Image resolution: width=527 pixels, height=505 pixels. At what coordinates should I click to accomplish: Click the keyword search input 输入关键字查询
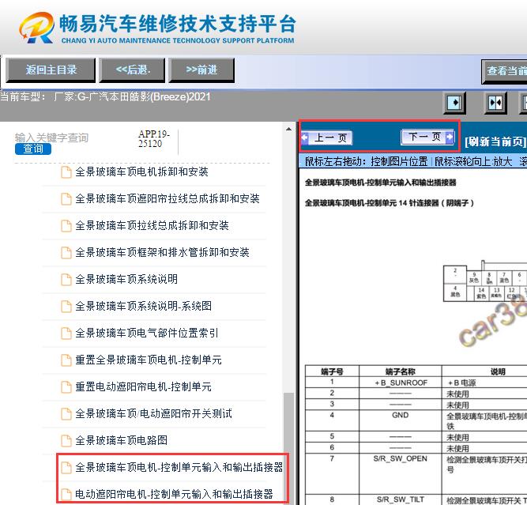tap(51, 138)
